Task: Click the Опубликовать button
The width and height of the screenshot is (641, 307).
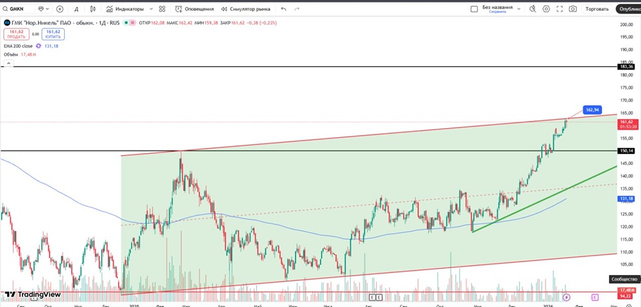Action: click(x=629, y=8)
